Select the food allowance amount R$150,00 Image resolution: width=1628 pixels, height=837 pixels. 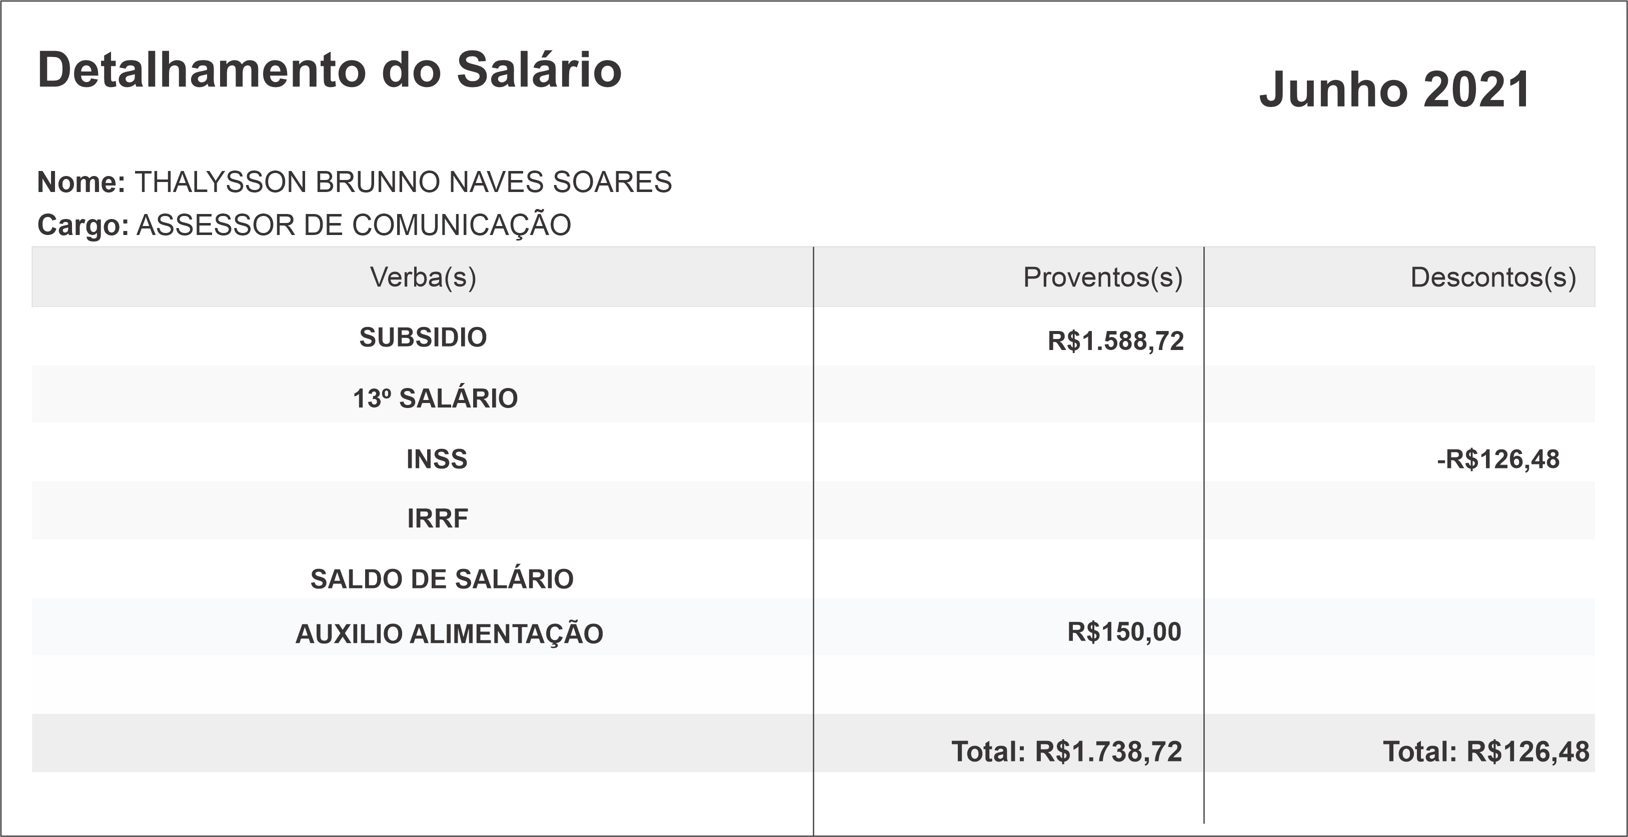click(1124, 631)
